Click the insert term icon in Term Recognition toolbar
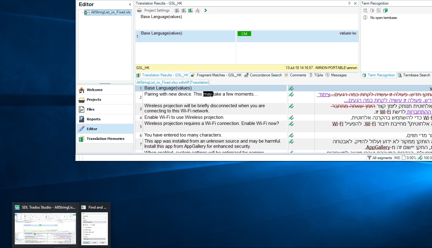The image size is (432, 248). (x=372, y=10)
